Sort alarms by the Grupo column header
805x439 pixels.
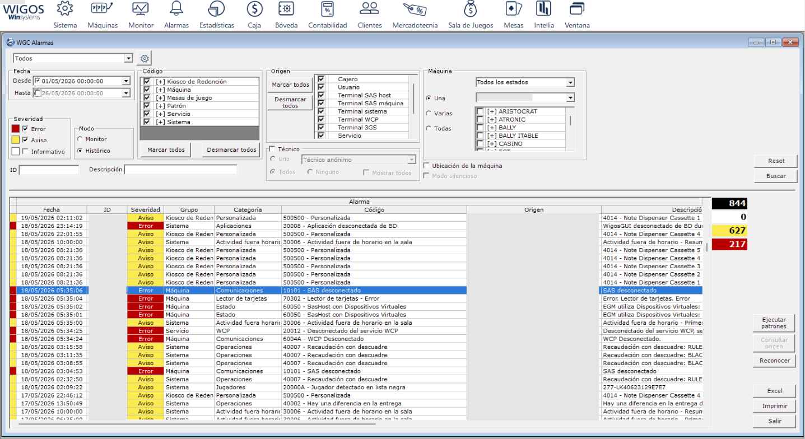(189, 209)
